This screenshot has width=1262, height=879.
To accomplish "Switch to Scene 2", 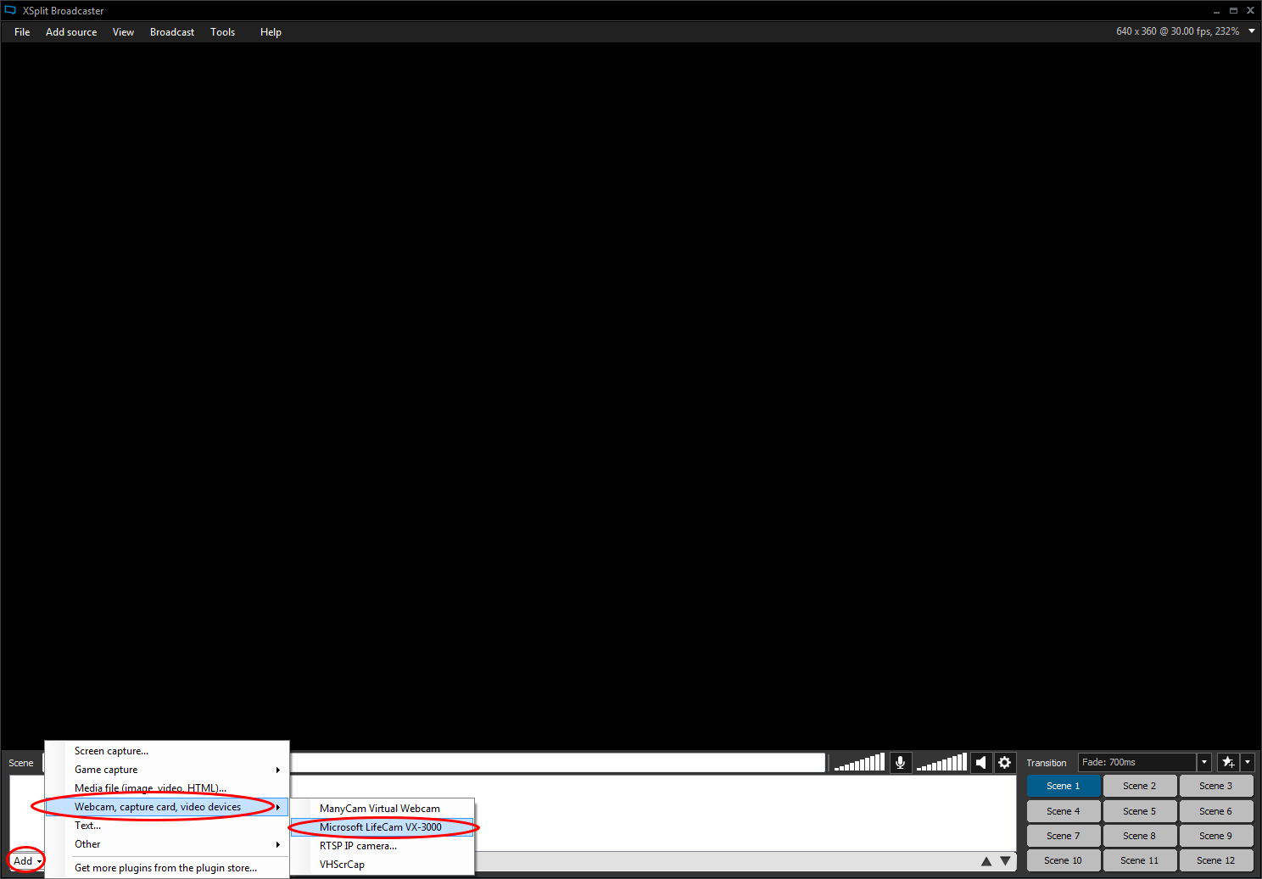I will coord(1140,786).
